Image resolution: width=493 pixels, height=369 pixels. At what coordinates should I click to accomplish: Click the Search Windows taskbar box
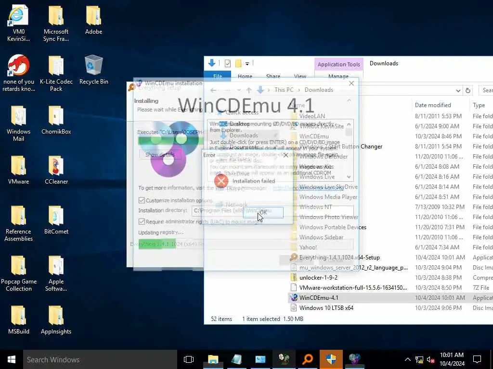[x=100, y=359]
